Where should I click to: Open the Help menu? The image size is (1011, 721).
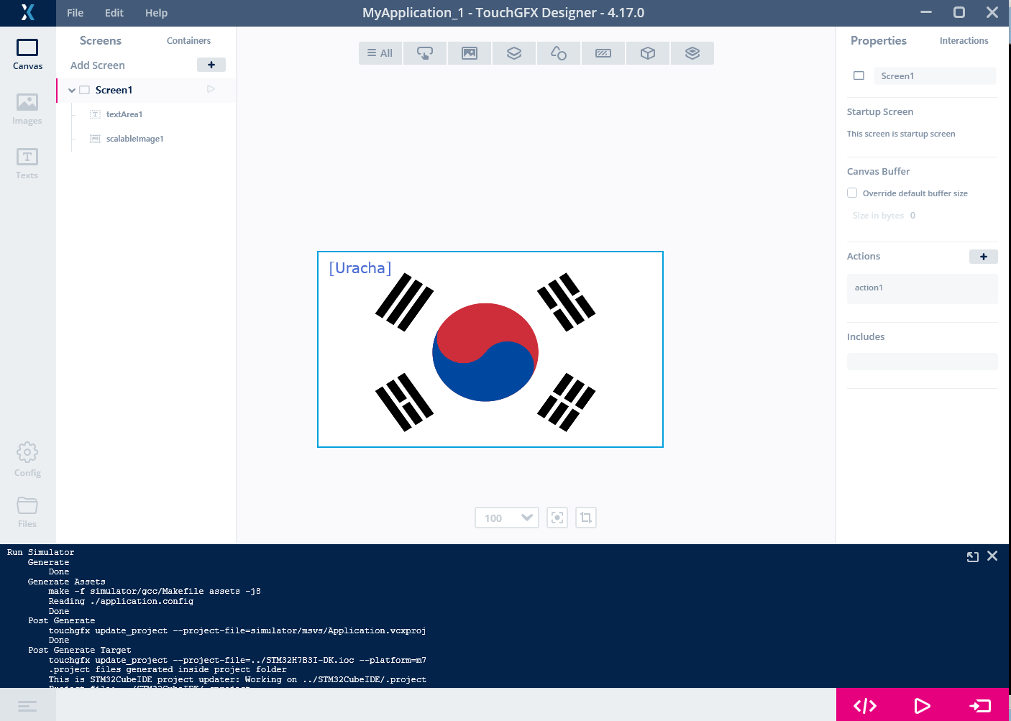[156, 13]
